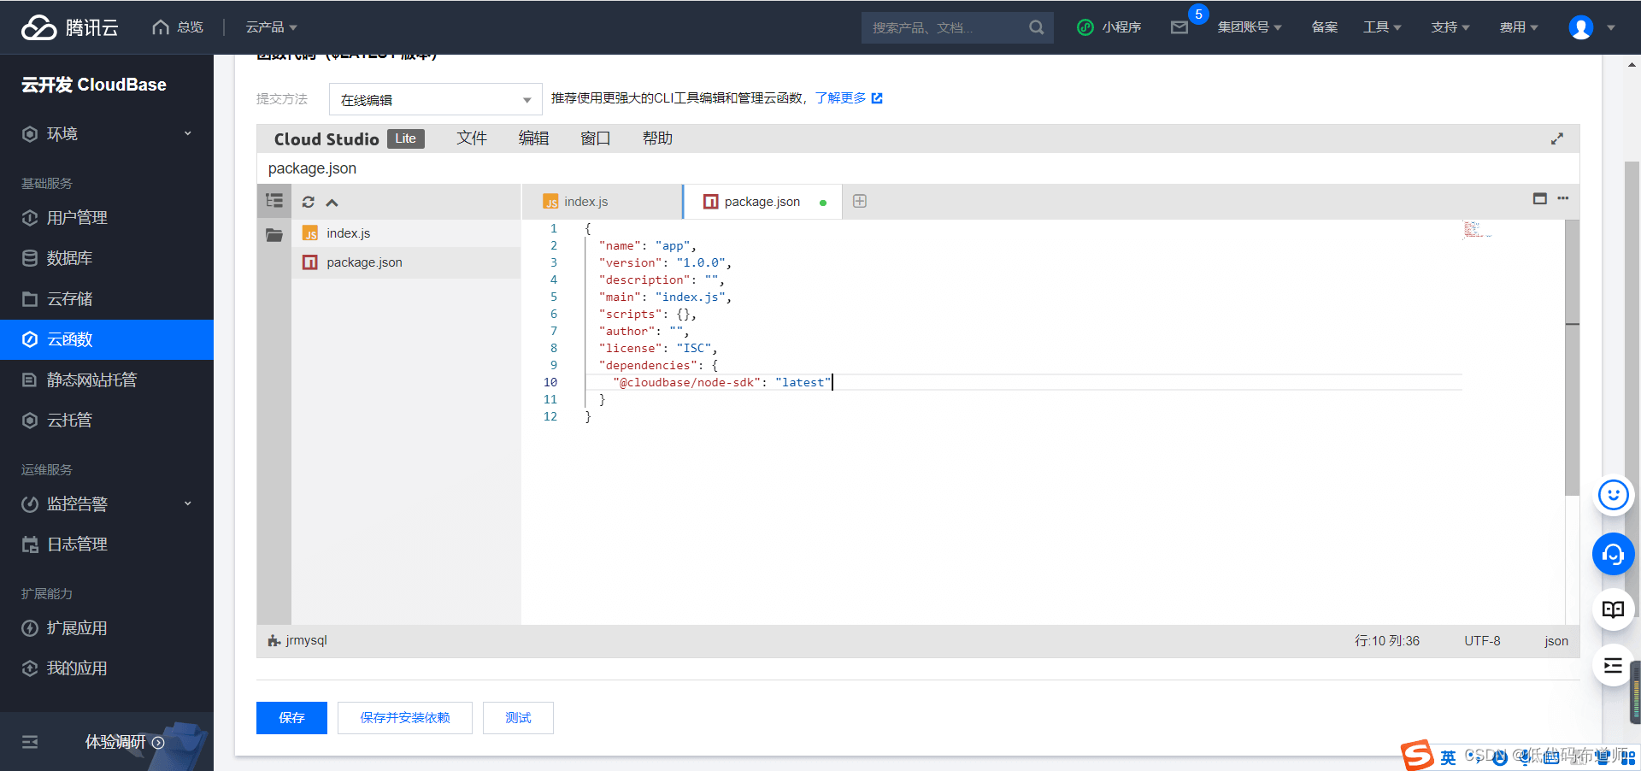Open 扩展应用 in the sidebar

[x=107, y=628]
